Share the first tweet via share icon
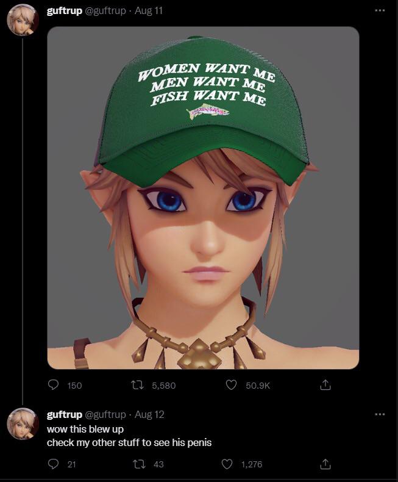This screenshot has height=482, width=398. click(325, 384)
